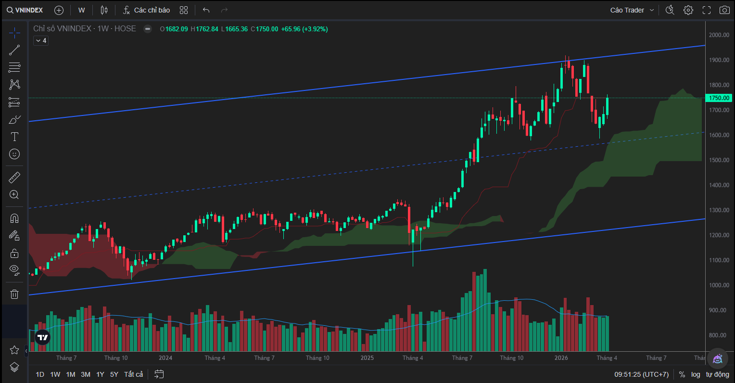Screen dimensions: 735x383
Task: Open the indicator templates grid icon
Action: [184, 10]
